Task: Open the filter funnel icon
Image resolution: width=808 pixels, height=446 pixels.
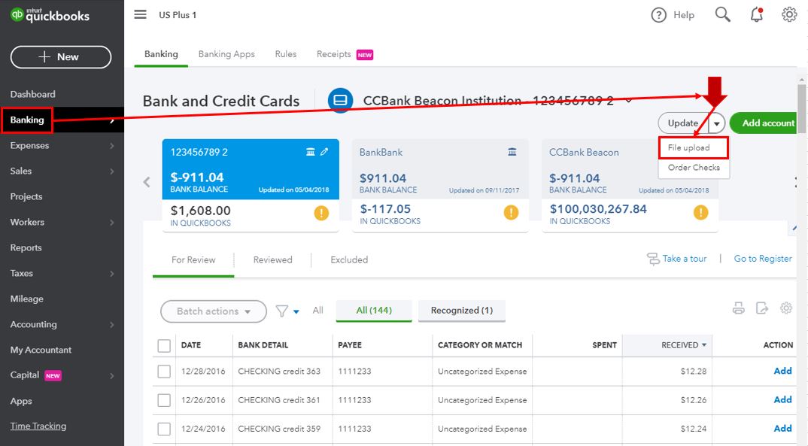Action: click(281, 311)
